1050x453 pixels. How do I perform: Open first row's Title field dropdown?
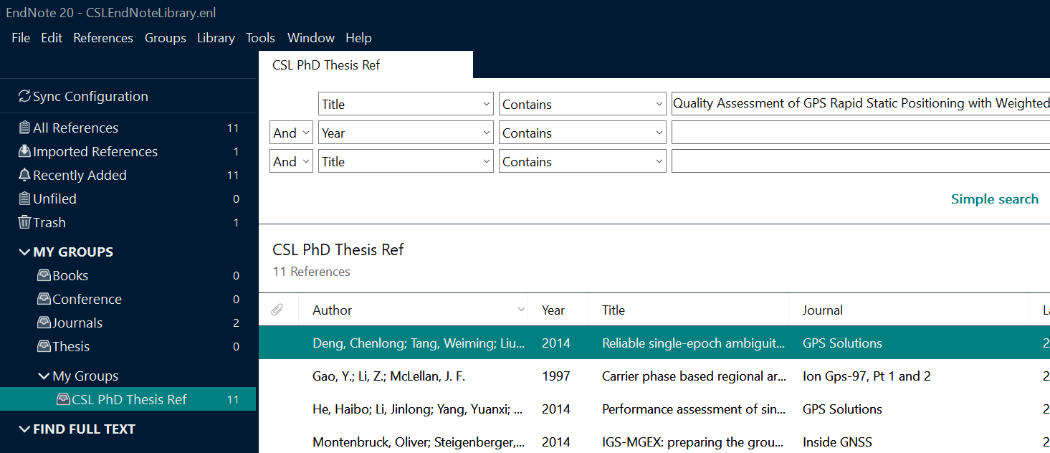[406, 104]
